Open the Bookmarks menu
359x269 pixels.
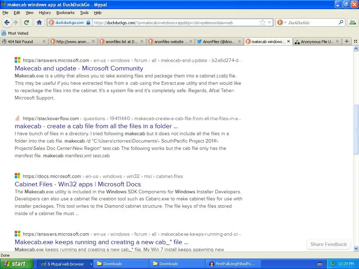pyautogui.click(x=65, y=13)
